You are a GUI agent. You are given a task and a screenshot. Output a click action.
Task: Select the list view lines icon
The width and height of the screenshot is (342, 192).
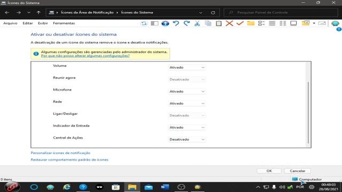[272, 23]
